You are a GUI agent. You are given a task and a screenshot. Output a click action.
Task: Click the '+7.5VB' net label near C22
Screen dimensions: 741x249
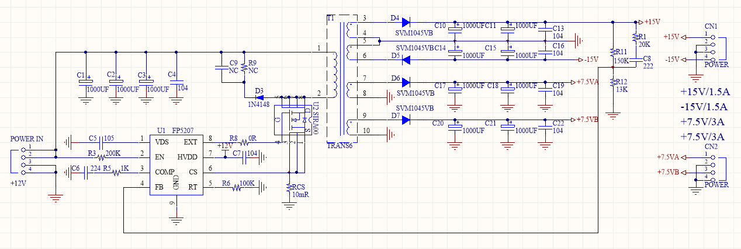pos(588,120)
